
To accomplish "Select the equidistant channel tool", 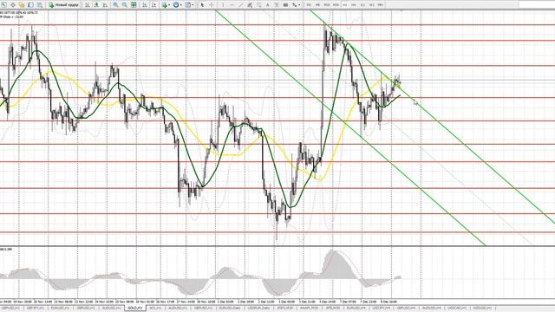I will point(250,5).
